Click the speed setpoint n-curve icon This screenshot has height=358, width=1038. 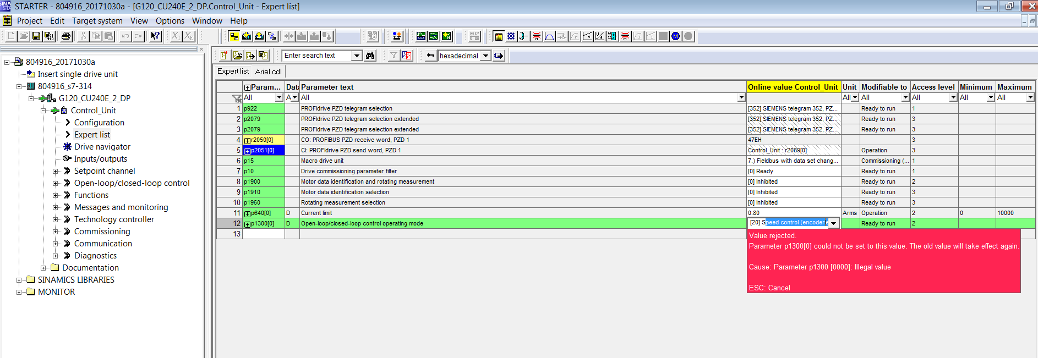click(587, 36)
